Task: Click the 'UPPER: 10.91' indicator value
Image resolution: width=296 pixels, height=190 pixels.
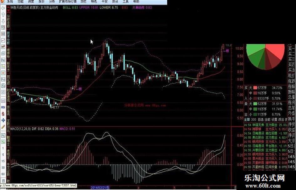Action: [x=89, y=7]
